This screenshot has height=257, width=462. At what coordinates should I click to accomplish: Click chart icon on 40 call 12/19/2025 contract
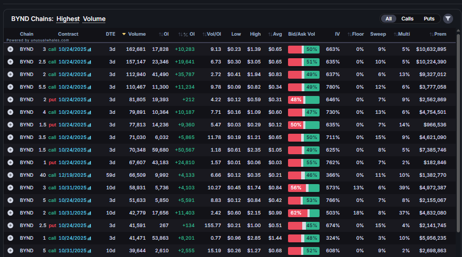89,175
